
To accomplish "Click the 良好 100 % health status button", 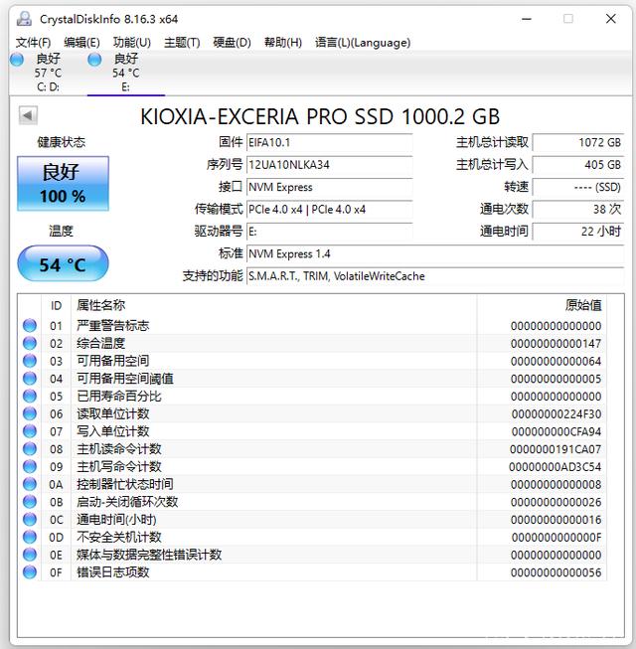I will pos(63,183).
